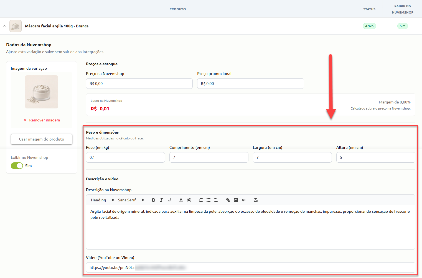Click the Vídeo YouTube ou Vimeo URL field
This screenshot has width=422, height=278.
click(251, 267)
